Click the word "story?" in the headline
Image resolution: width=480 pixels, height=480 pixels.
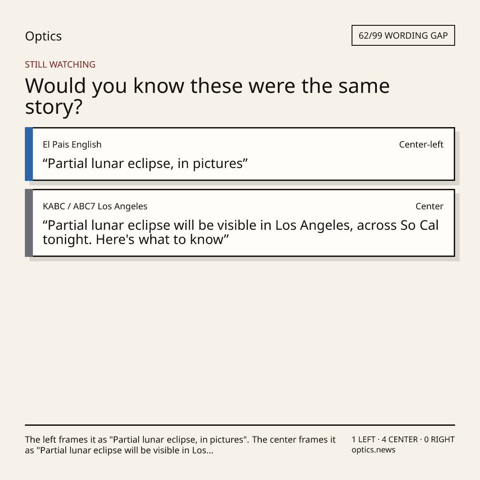click(54, 107)
